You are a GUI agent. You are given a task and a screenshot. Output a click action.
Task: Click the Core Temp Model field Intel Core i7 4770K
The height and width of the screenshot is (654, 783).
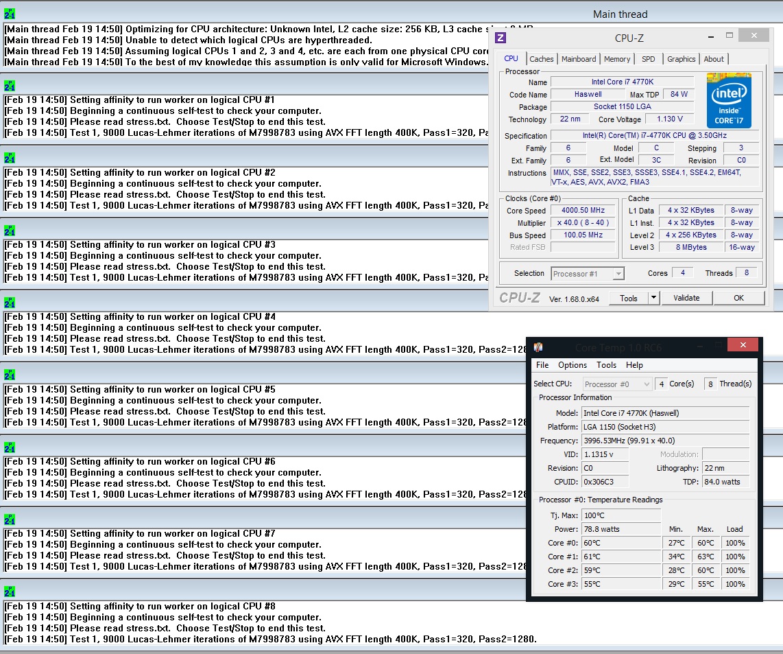pyautogui.click(x=666, y=413)
